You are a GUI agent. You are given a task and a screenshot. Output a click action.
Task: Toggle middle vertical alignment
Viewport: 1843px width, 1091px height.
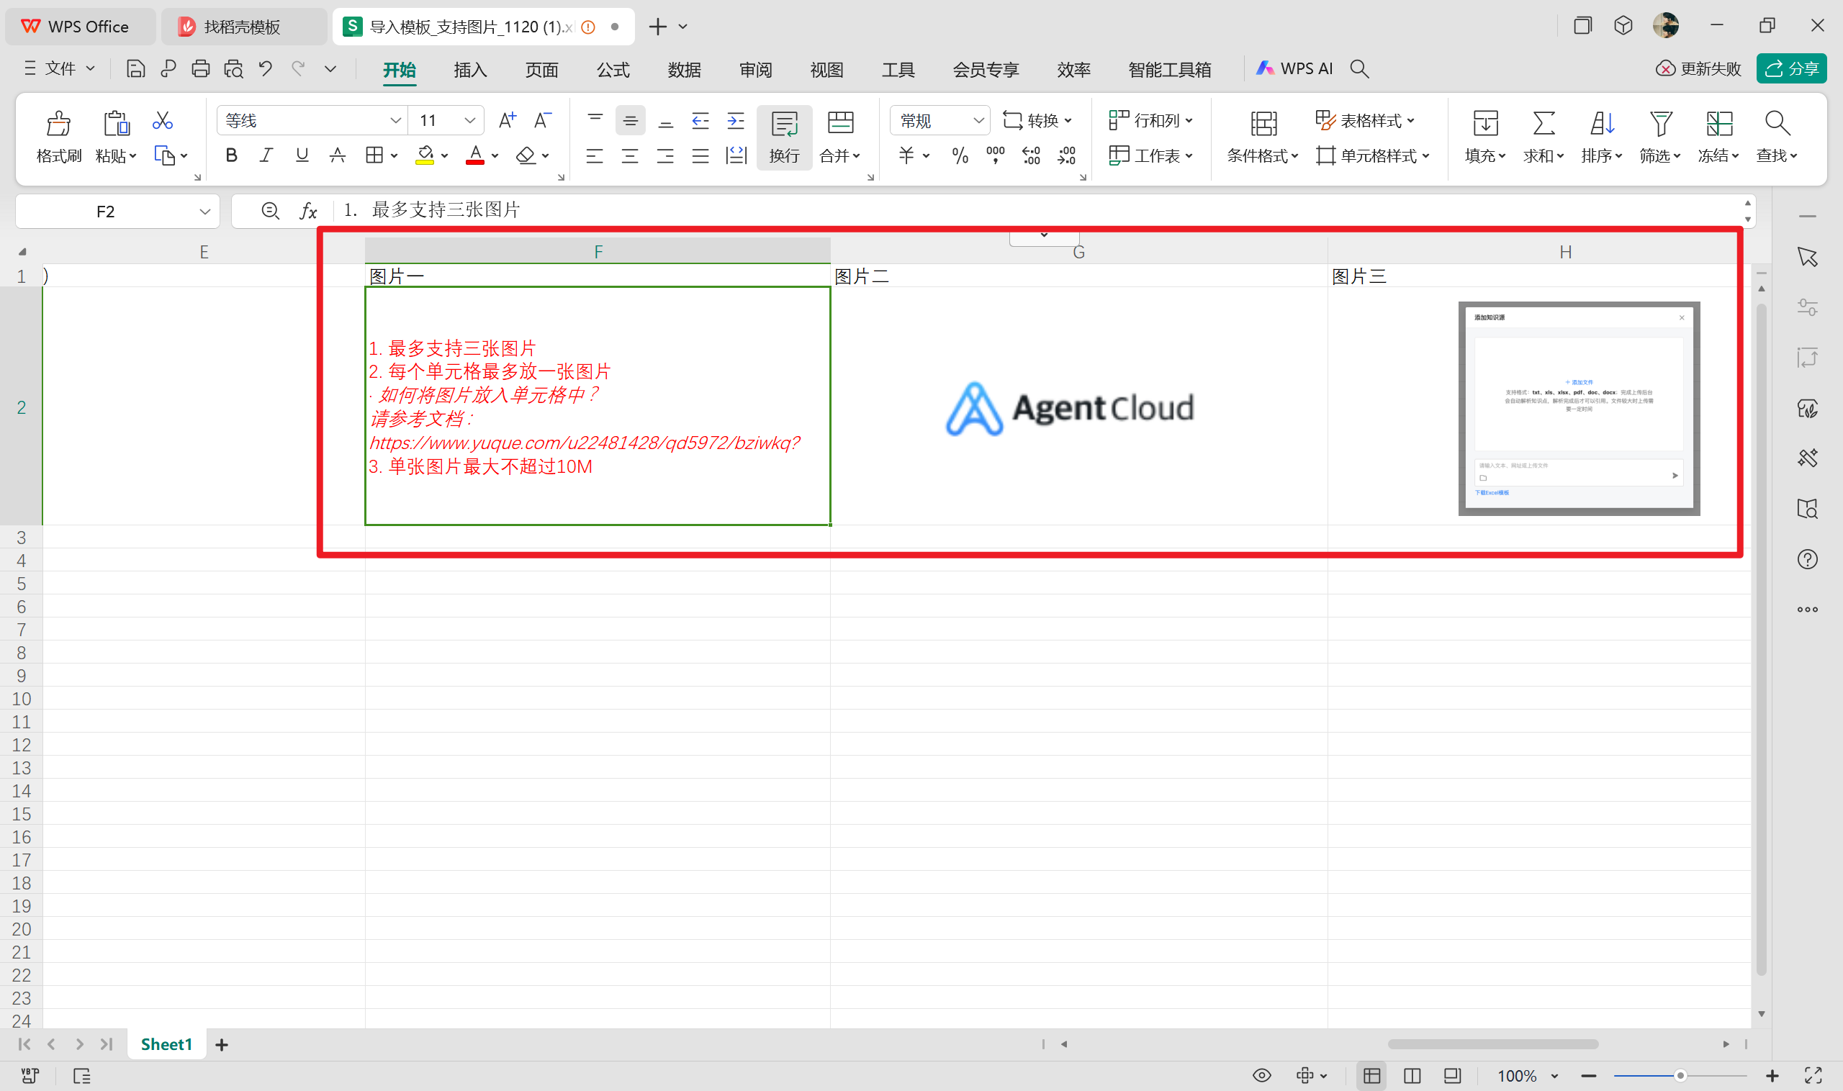pyautogui.click(x=630, y=121)
